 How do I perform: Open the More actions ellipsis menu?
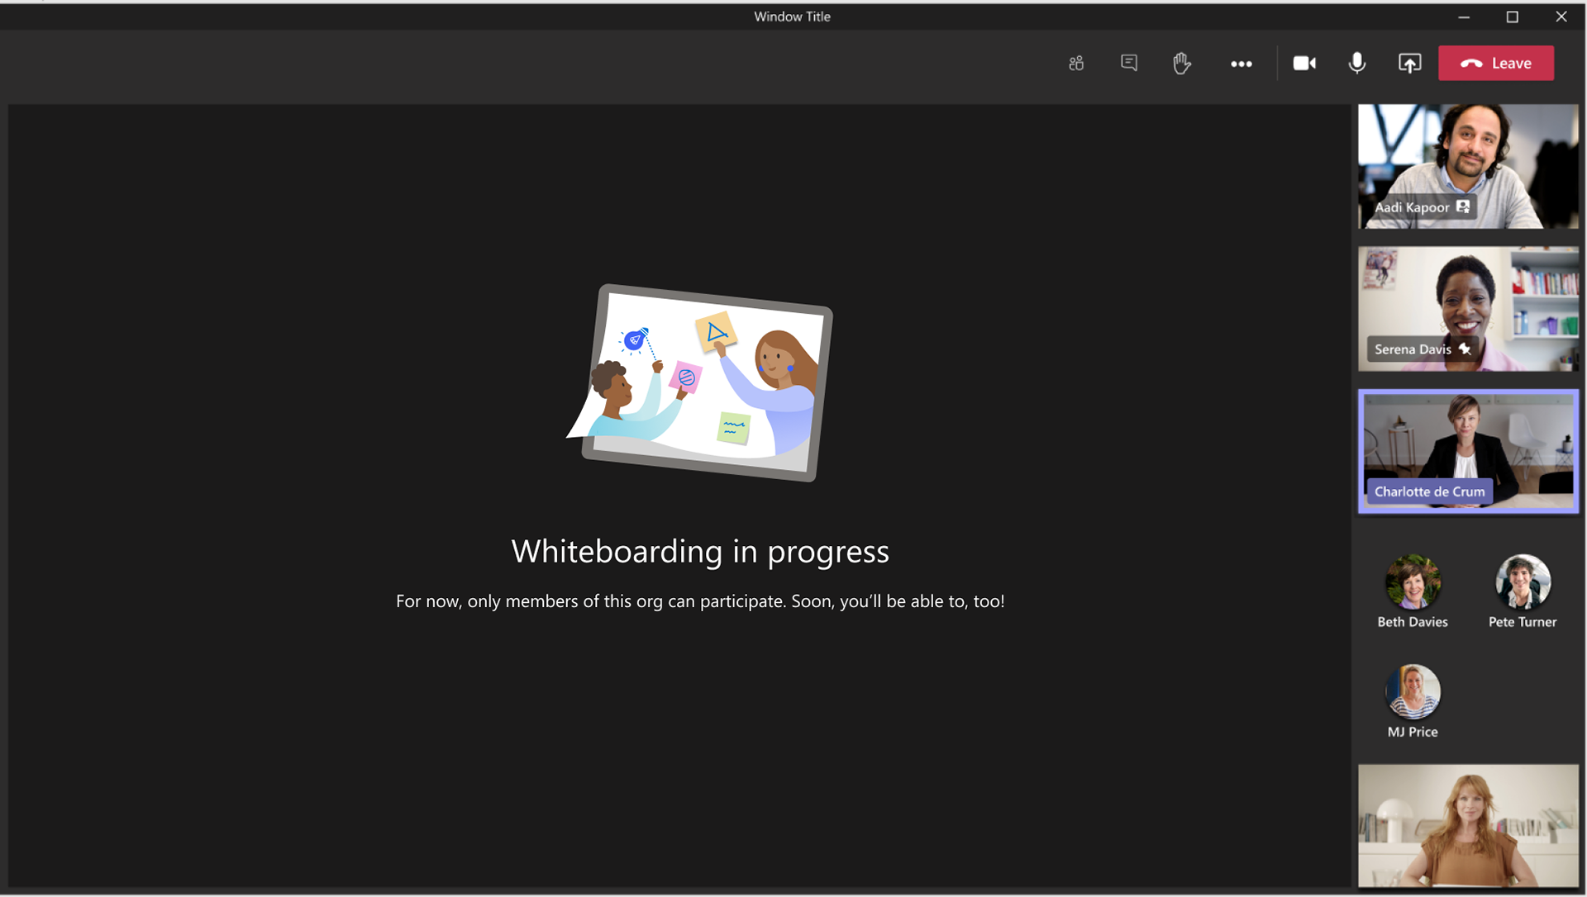1241,64
